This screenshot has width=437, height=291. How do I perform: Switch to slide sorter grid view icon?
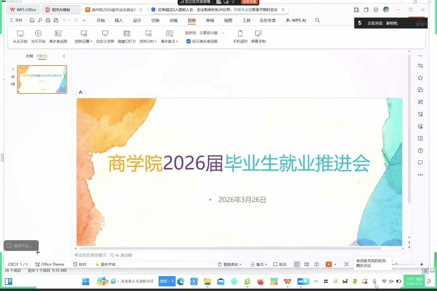307,264
